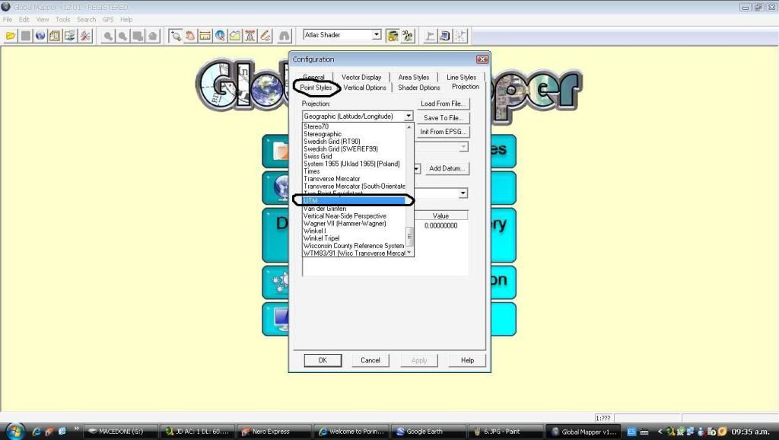Screen dimensions: 779x440
Task: Select the Grab-and-Drag hand pan tool
Action: click(189, 36)
